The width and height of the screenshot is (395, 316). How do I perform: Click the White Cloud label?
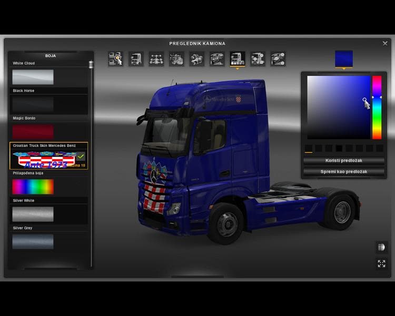(24, 63)
